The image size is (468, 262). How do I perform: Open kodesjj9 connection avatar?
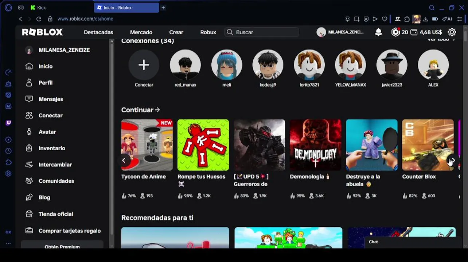click(268, 65)
